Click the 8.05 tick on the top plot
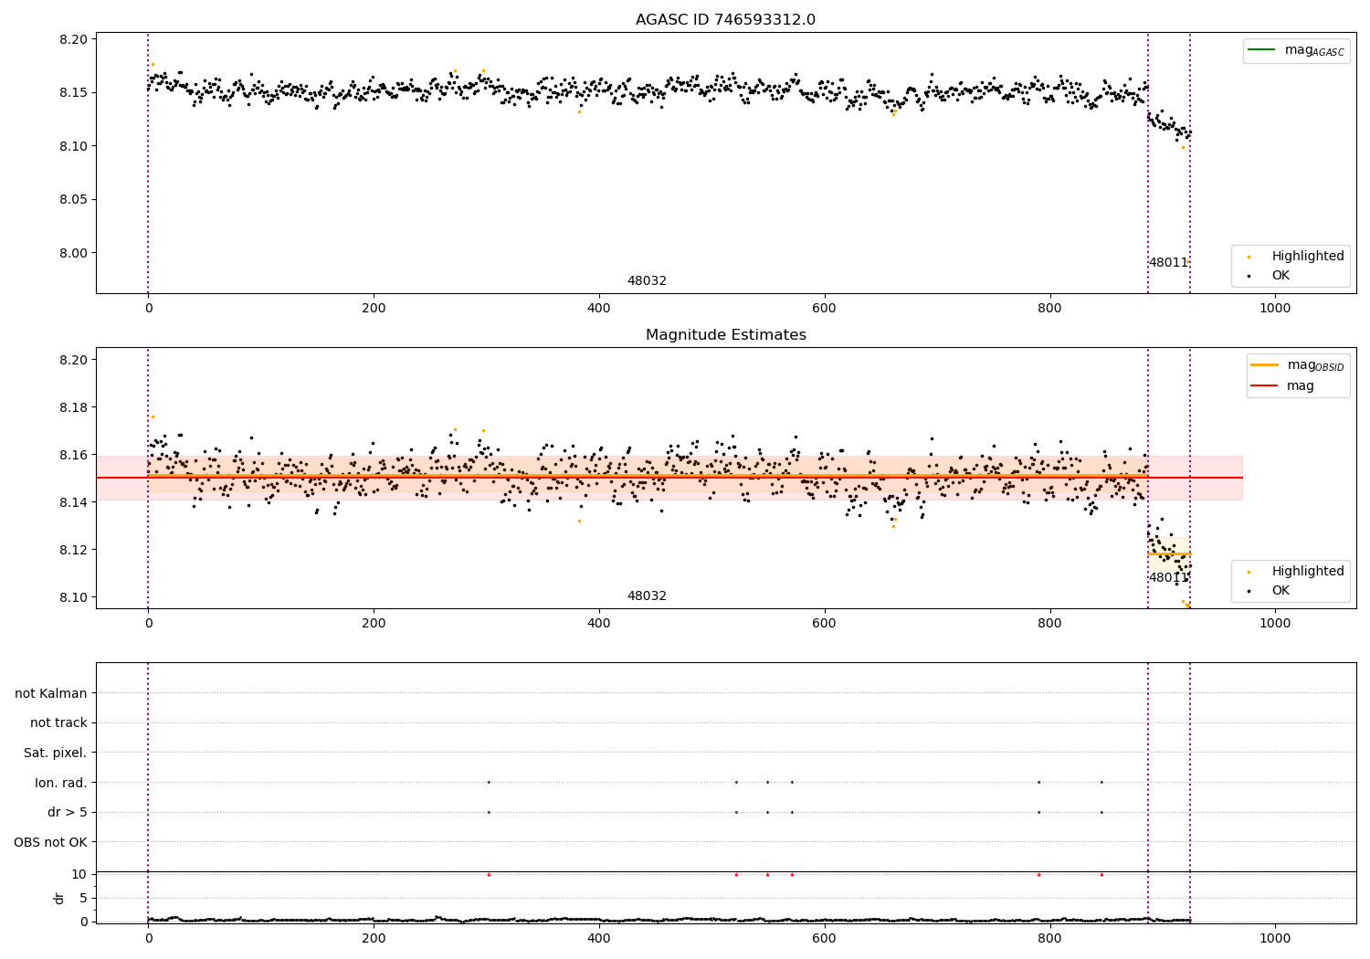Screen dimensions: 1370x959 coord(73,200)
